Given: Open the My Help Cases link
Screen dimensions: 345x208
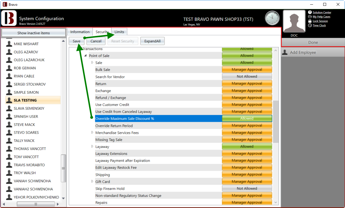Looking at the screenshot, I should coord(321,17).
